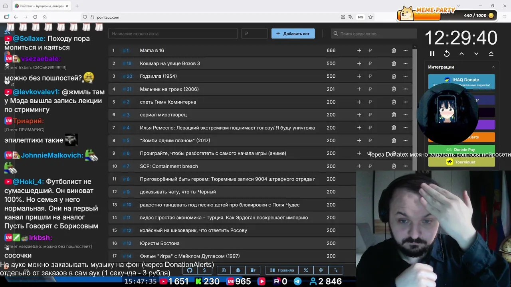Delete lot спеть Гимн Коминтерна
The image size is (511, 287).
point(394,102)
